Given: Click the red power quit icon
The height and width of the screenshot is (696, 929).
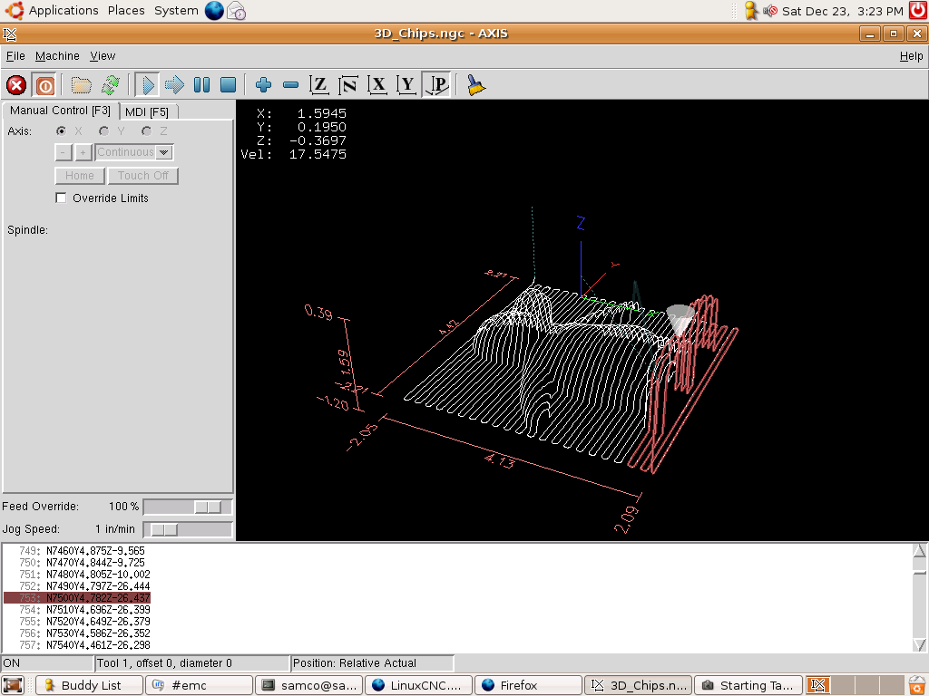Looking at the screenshot, I should (918, 11).
